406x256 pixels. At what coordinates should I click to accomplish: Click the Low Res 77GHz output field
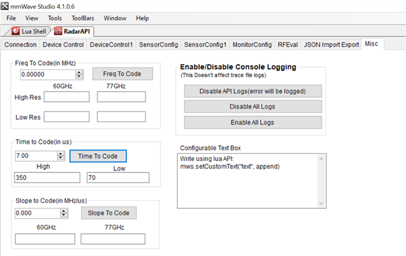coord(121,117)
